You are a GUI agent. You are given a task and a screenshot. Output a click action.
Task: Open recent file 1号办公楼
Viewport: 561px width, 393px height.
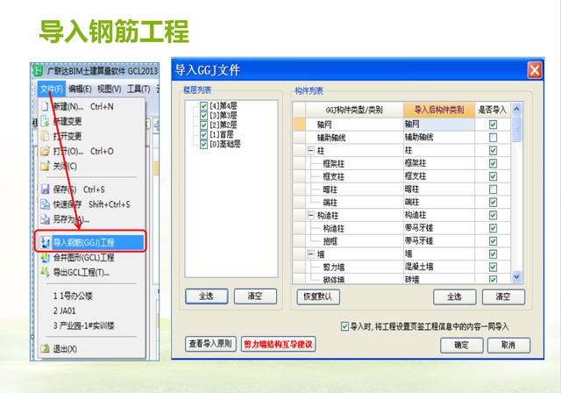click(x=73, y=296)
